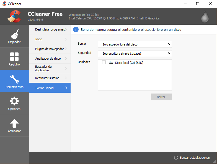Click the version text v5.41.6446

coord(35,20)
